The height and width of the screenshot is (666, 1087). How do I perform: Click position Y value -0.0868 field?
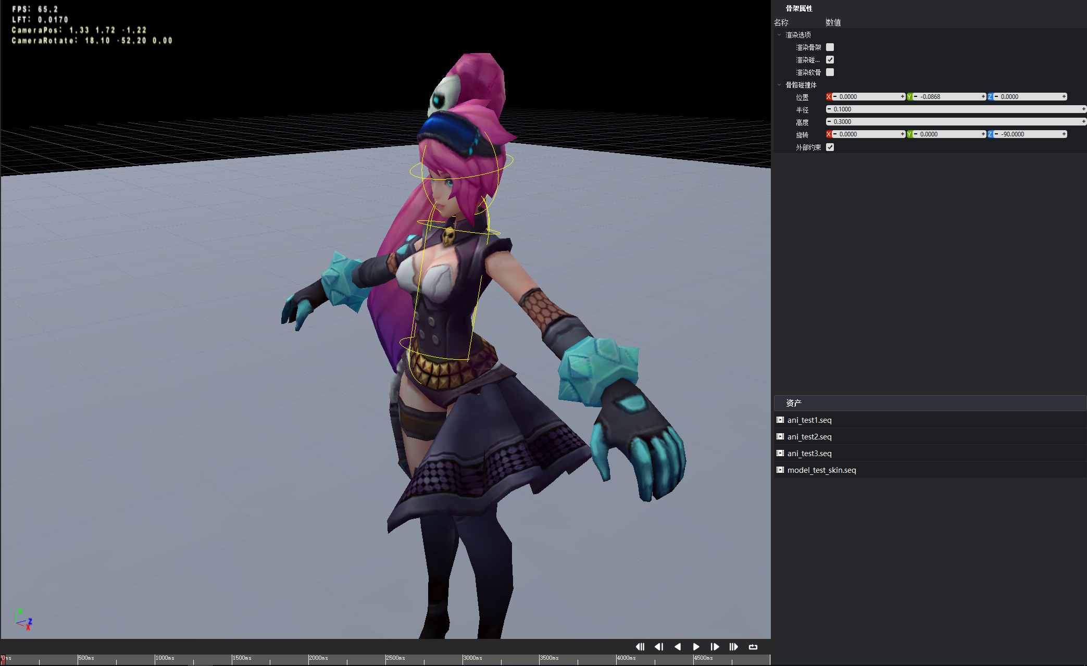point(949,97)
